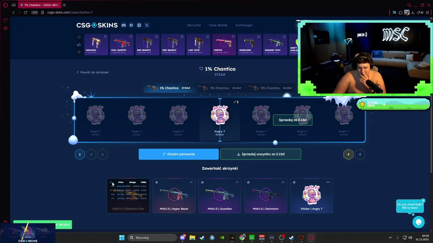Open the CSGO-Skins Discord link
Viewport: 433px width, 243px height.
(124, 25)
